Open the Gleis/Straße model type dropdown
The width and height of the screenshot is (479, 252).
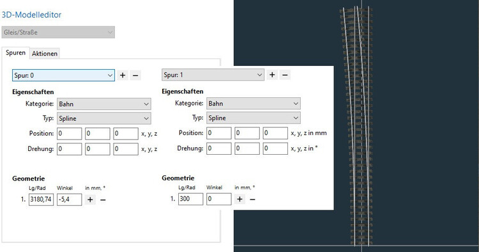pyautogui.click(x=58, y=32)
